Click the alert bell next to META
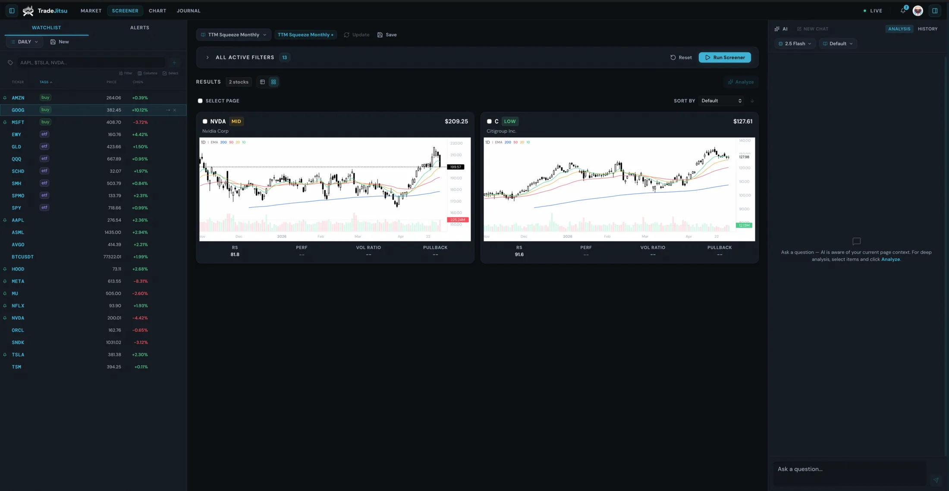This screenshot has width=949, height=491. (x=5, y=281)
